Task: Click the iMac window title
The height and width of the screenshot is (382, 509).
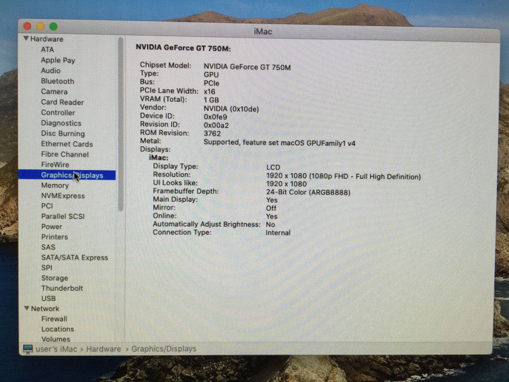Action: [x=263, y=31]
